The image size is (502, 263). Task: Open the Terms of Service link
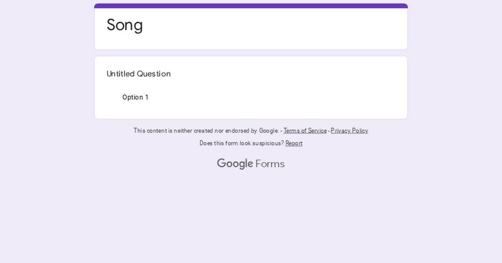click(x=305, y=131)
